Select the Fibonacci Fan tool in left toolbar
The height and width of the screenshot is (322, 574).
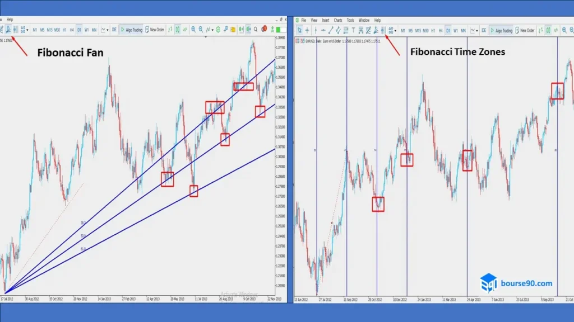pyautogui.click(x=8, y=30)
